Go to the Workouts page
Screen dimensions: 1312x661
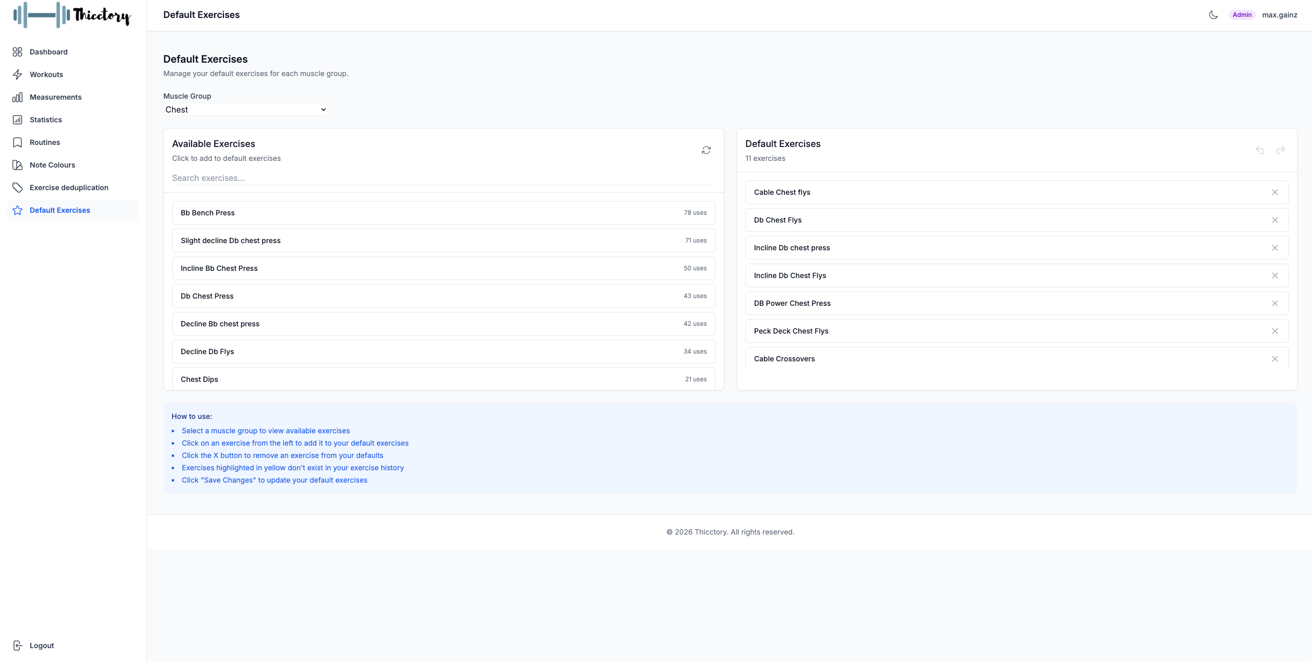tap(46, 75)
